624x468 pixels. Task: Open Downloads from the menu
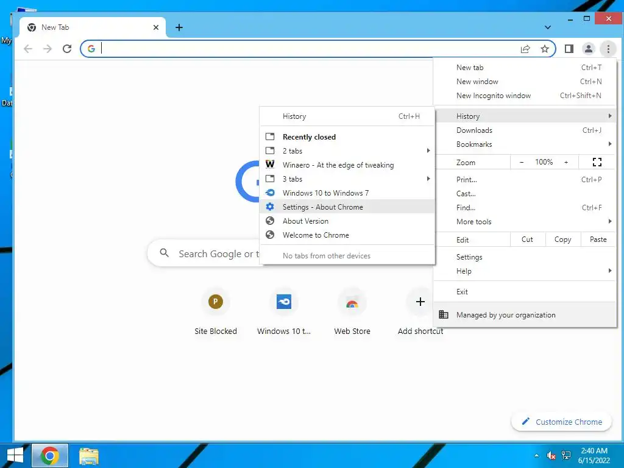tap(525, 130)
